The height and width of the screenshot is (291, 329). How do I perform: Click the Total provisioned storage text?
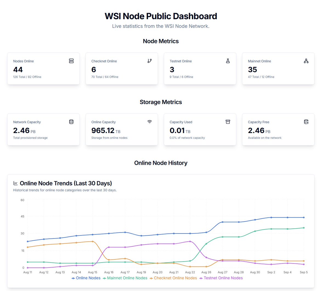(30, 138)
